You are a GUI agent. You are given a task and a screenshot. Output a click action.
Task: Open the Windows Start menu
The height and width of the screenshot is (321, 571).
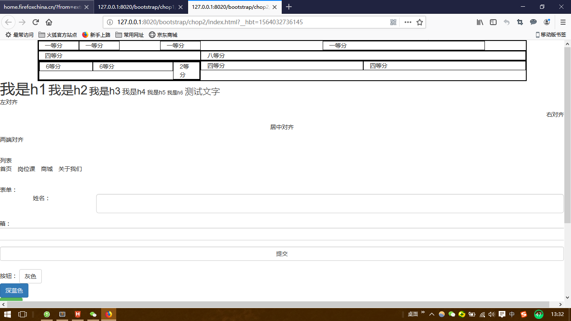(8, 314)
